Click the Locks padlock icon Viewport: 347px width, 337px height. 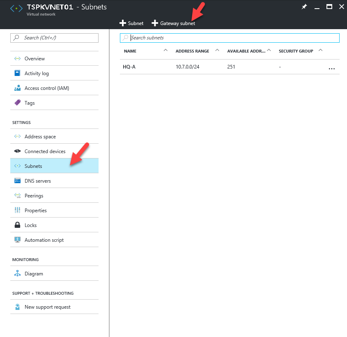[18, 225]
